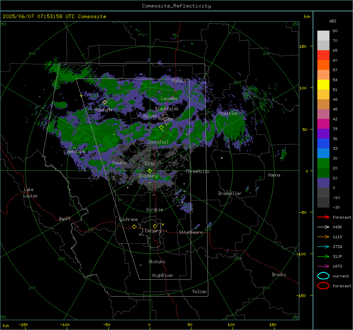The height and width of the screenshot is (330, 353).
Task: Click the Calgary city label
Action: pyautogui.click(x=153, y=231)
